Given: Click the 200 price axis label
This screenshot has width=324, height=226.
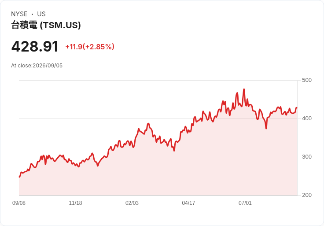Looking at the screenshot, I should pos(307,195).
